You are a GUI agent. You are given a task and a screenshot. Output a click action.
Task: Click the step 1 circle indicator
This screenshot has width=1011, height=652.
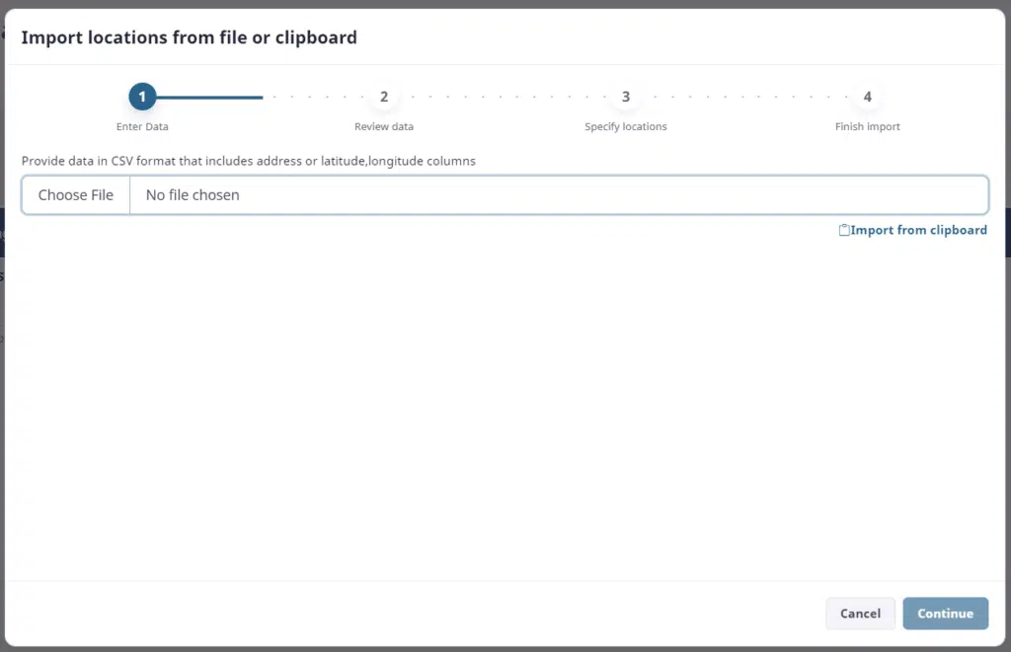pos(142,97)
